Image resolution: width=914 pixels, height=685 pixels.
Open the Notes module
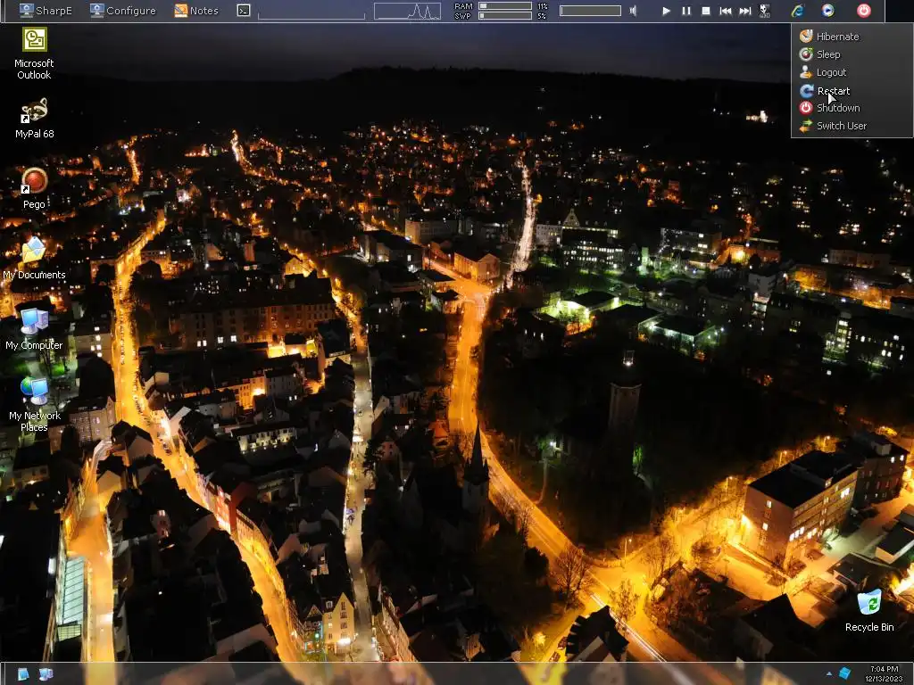click(196, 11)
